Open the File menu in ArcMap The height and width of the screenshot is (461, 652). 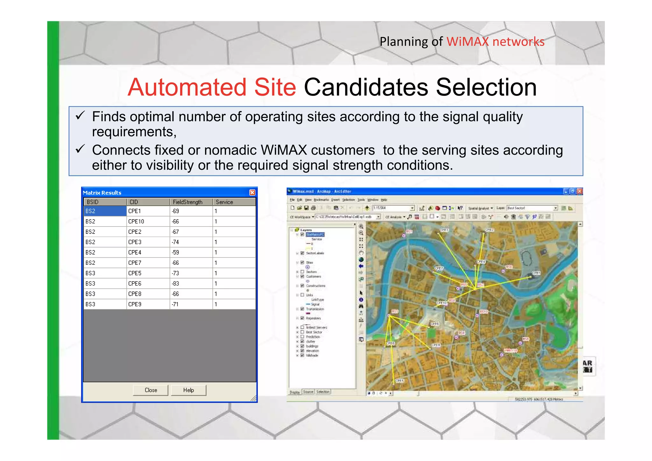pos(292,200)
